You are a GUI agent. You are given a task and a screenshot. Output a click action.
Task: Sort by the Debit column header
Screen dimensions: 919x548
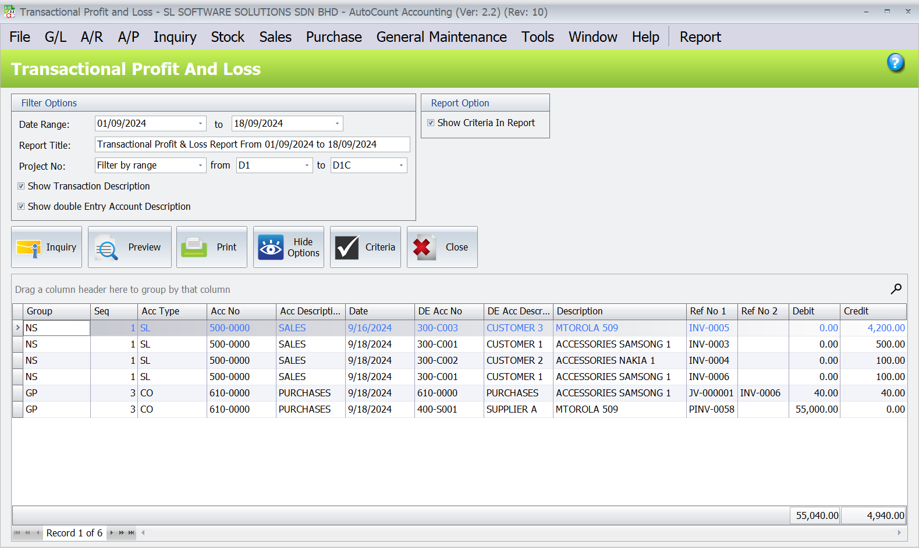[814, 311]
